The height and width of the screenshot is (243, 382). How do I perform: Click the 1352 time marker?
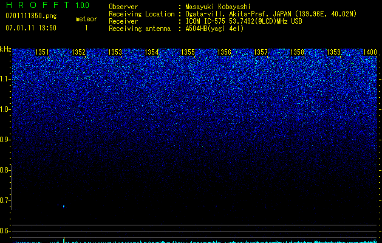point(79,52)
